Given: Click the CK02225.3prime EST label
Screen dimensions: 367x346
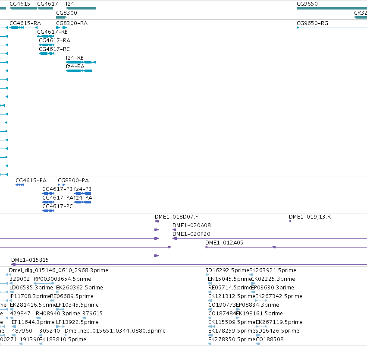Looking at the screenshot, I should [x=273, y=279].
